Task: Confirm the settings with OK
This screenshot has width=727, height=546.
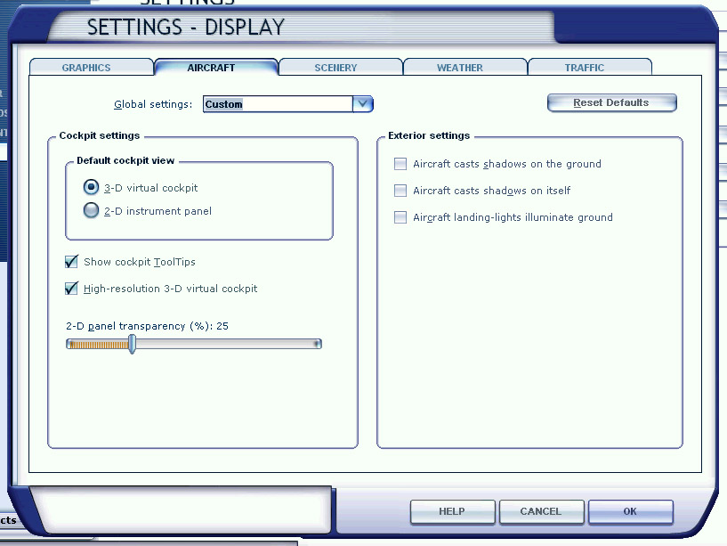Action: [x=630, y=512]
